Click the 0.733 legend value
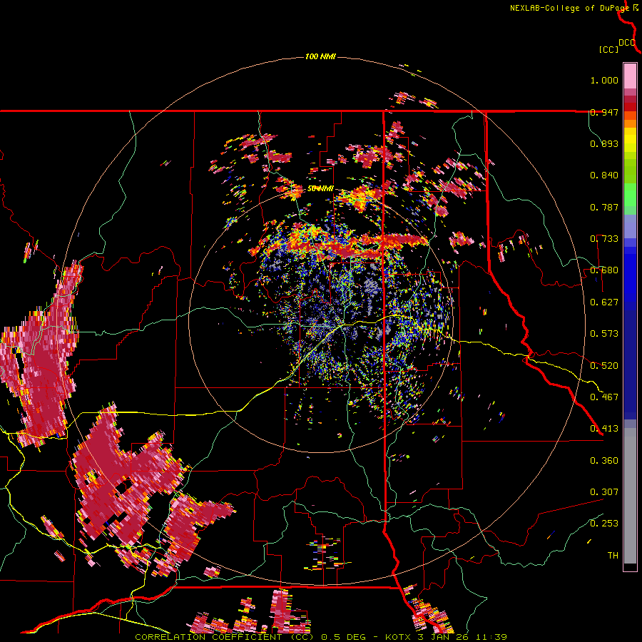 click(x=604, y=239)
